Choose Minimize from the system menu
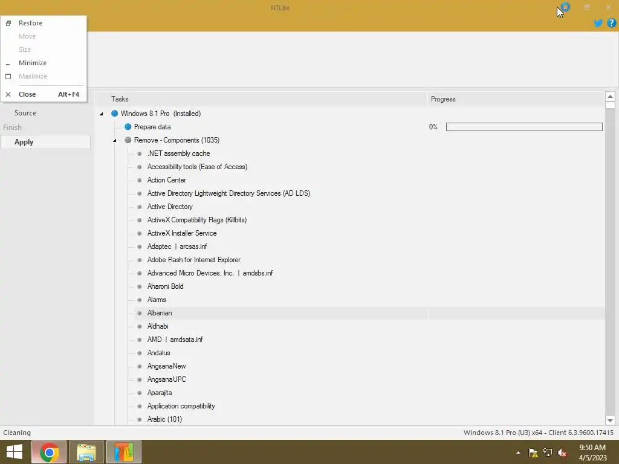Viewport: 619px width, 464px height. tap(44, 63)
